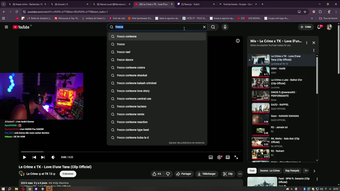Open the YouTube hamburger guide menu
Viewport: 340px width, 191px height.
(6, 27)
